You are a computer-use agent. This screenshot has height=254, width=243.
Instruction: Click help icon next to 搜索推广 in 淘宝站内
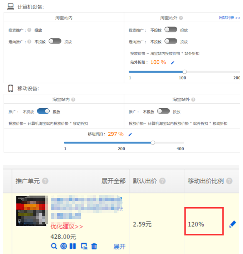(29, 30)
